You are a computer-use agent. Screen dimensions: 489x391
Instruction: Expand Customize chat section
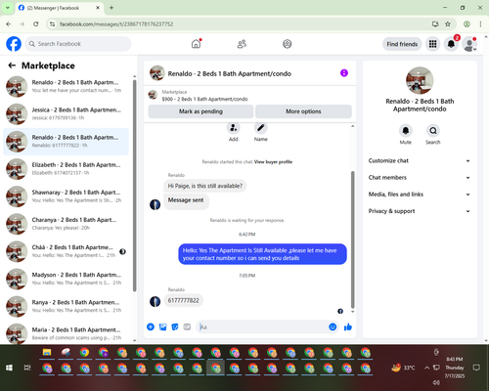coord(420,160)
